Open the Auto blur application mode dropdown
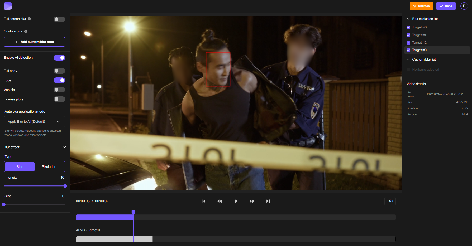Image resolution: width=472 pixels, height=246 pixels. click(34, 122)
